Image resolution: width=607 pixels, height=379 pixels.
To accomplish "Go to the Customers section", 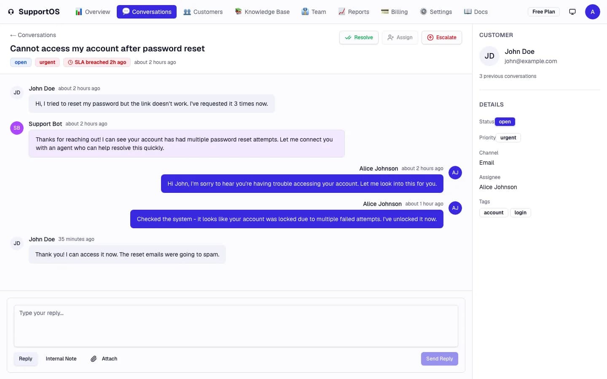I will tap(203, 12).
